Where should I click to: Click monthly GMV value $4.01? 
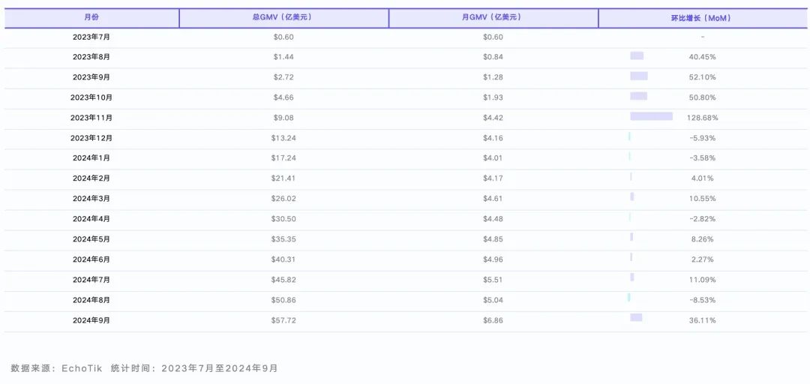(493, 158)
